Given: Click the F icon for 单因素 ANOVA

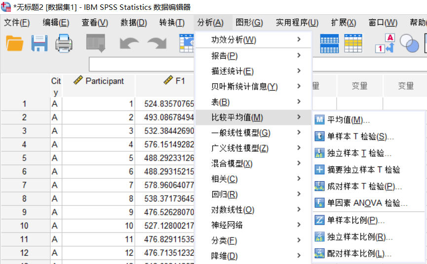Looking at the screenshot, I should pos(319,203).
